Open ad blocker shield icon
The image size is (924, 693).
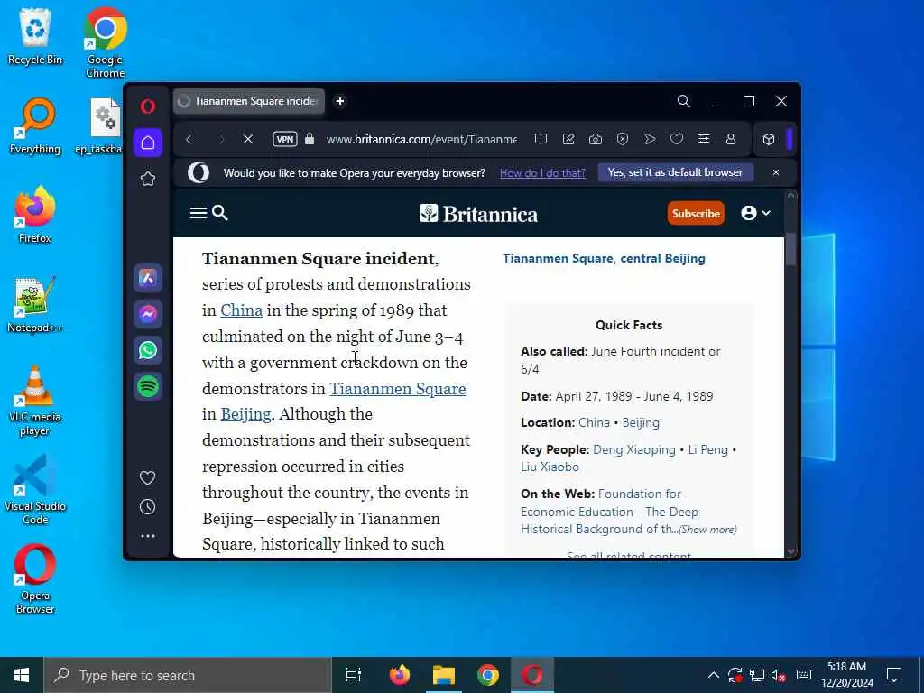[623, 139]
